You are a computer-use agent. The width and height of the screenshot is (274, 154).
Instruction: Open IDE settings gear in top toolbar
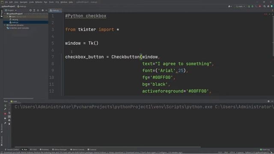268,6
